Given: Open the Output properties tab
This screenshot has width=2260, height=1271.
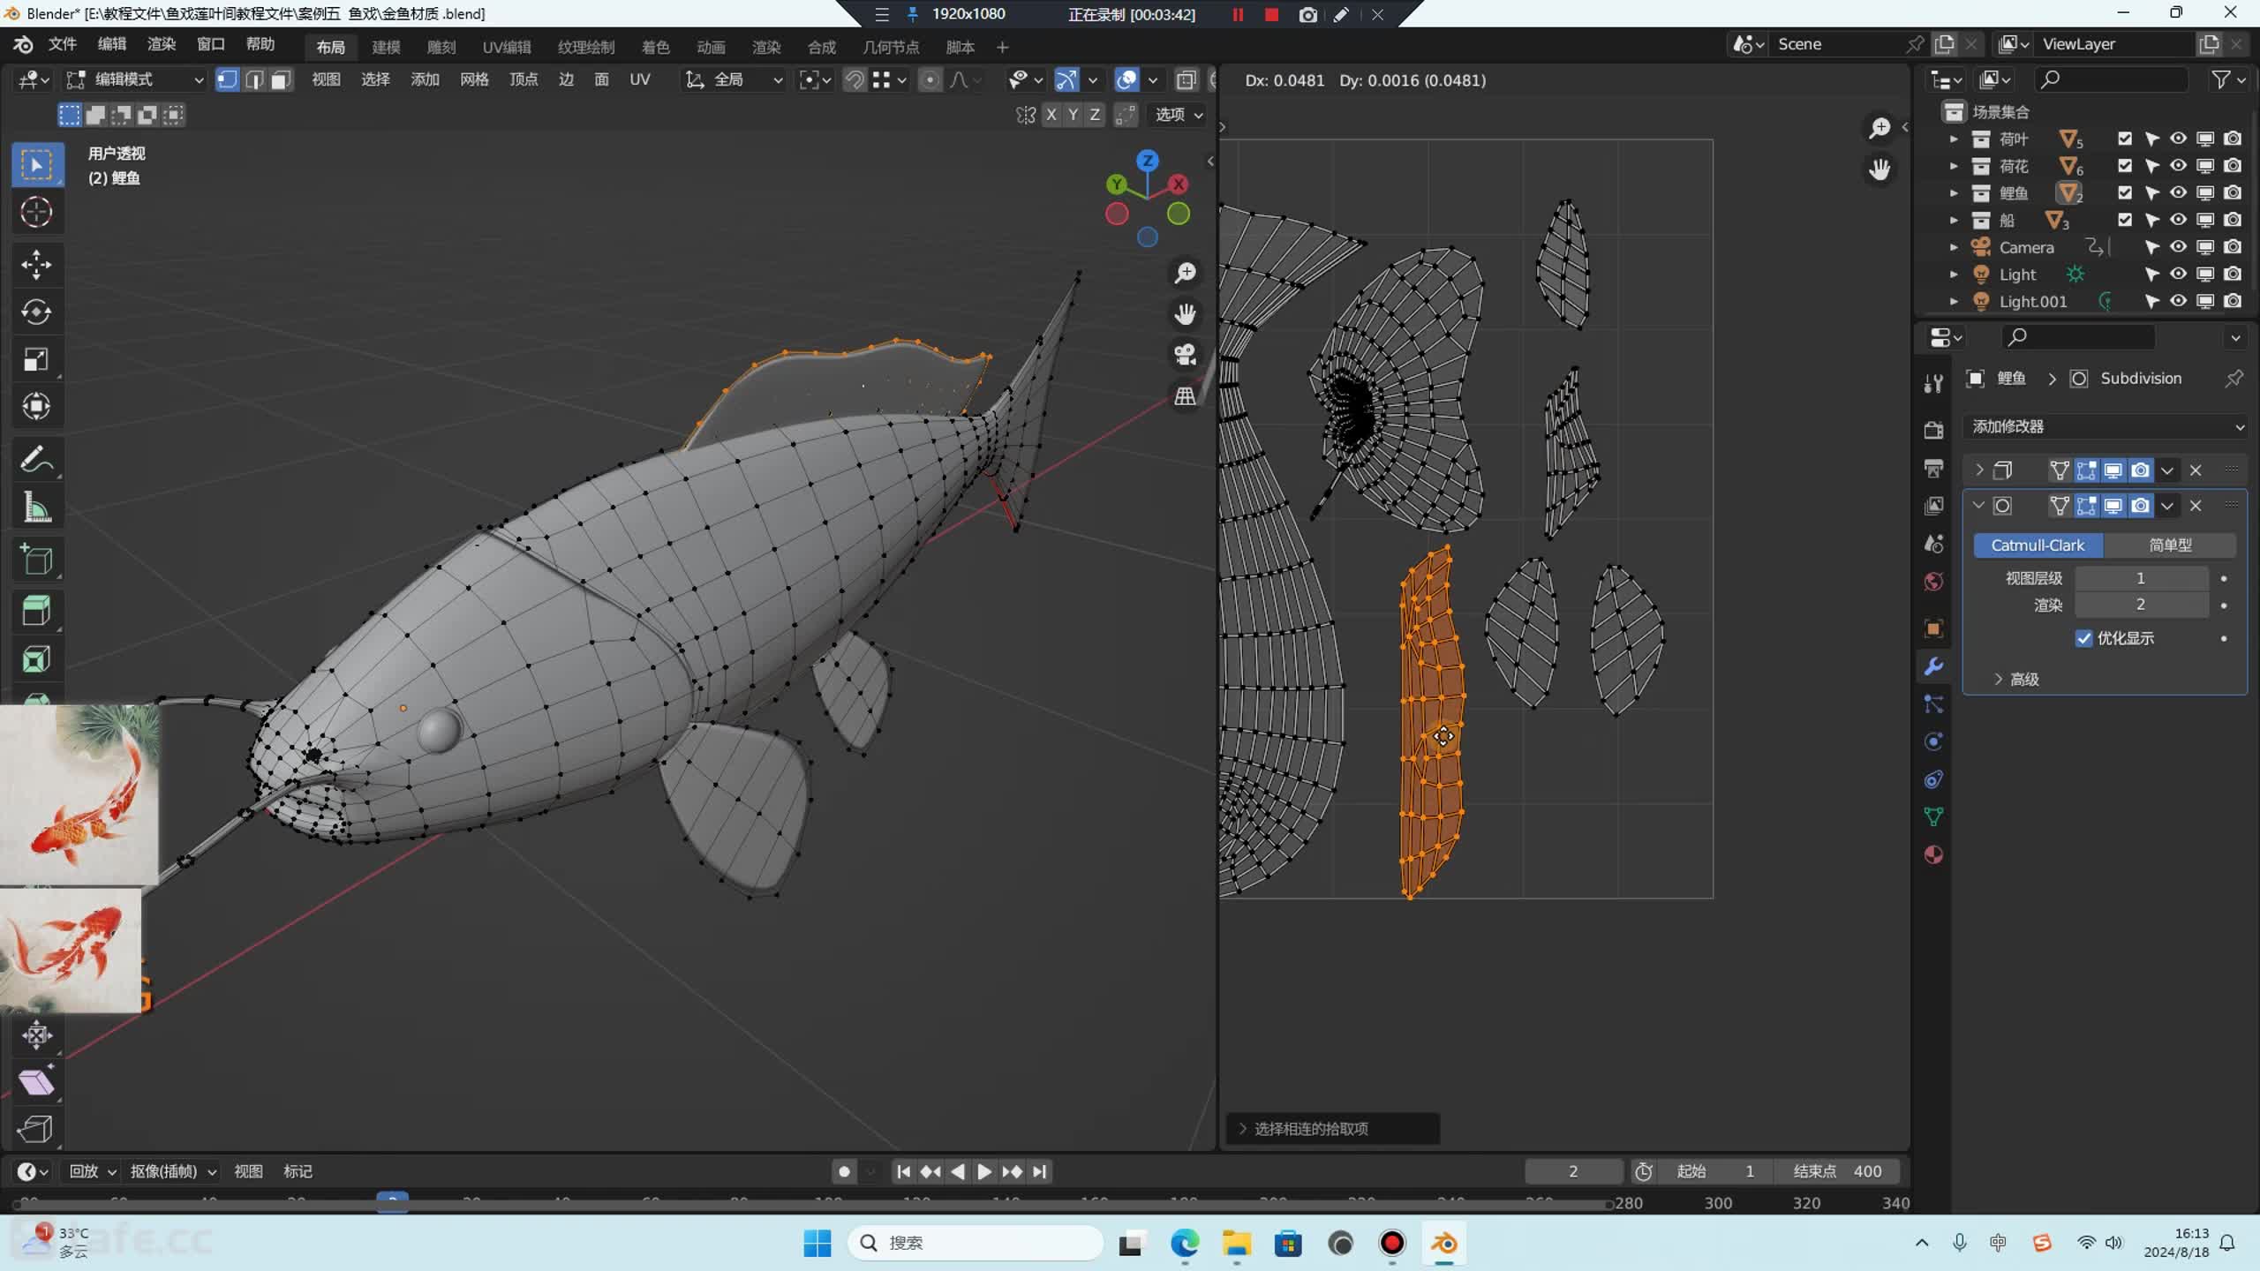Looking at the screenshot, I should pyautogui.click(x=1933, y=468).
